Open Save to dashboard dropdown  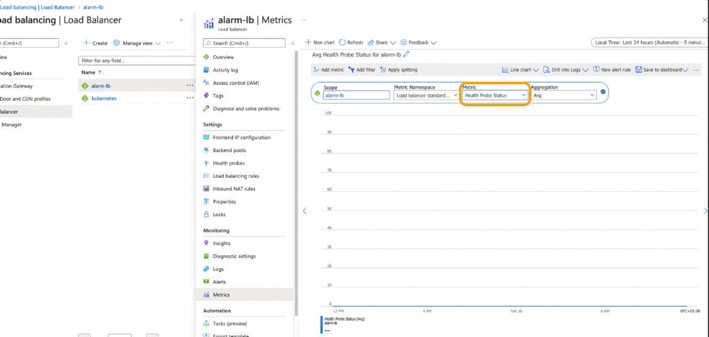point(662,70)
